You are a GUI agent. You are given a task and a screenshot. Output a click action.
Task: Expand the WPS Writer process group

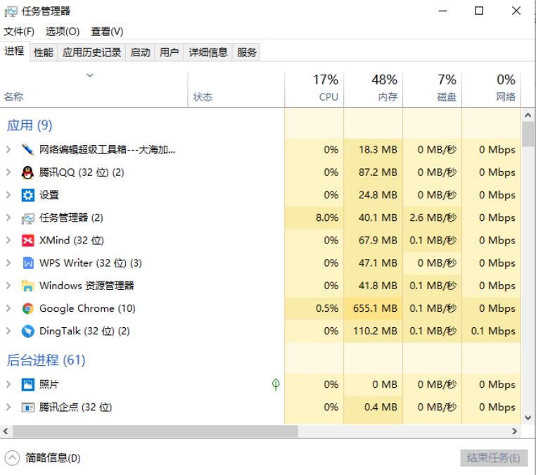[8, 263]
